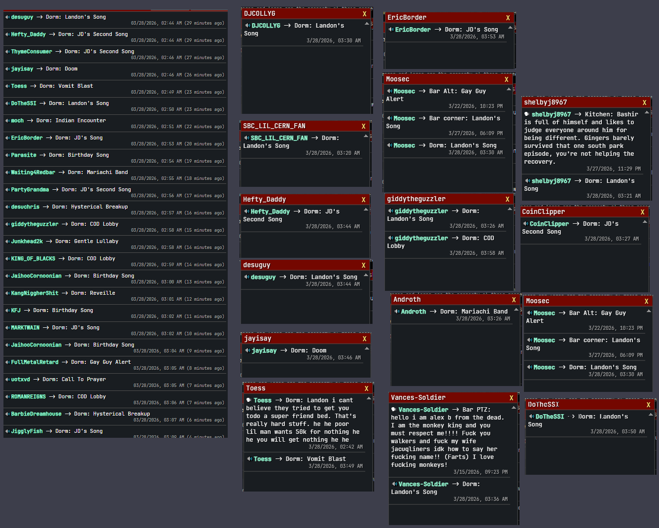Click the speaker icon next to ROMANREIGNS

click(x=7, y=397)
